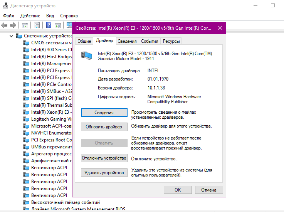Viewport: 284px width, 212px height.
Task: Click the Обновить драйвер button
Action: [104, 127]
